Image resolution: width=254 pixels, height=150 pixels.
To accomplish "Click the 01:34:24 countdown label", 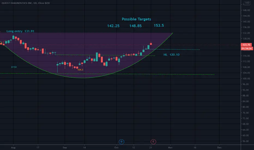I will point(247,49).
